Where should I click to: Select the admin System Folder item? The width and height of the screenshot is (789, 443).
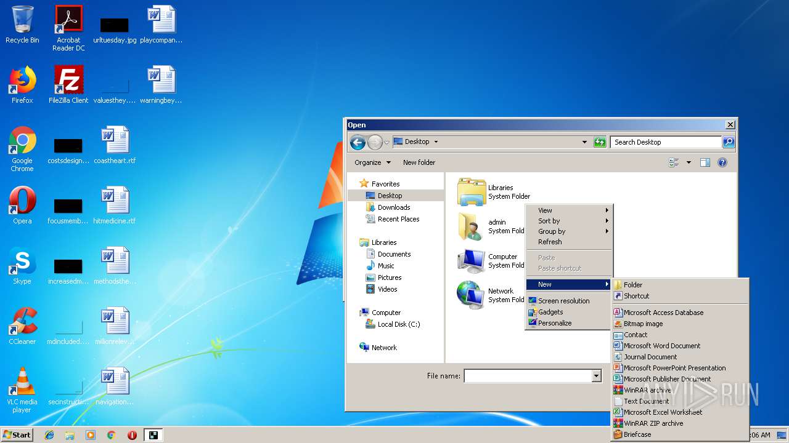[x=491, y=226]
